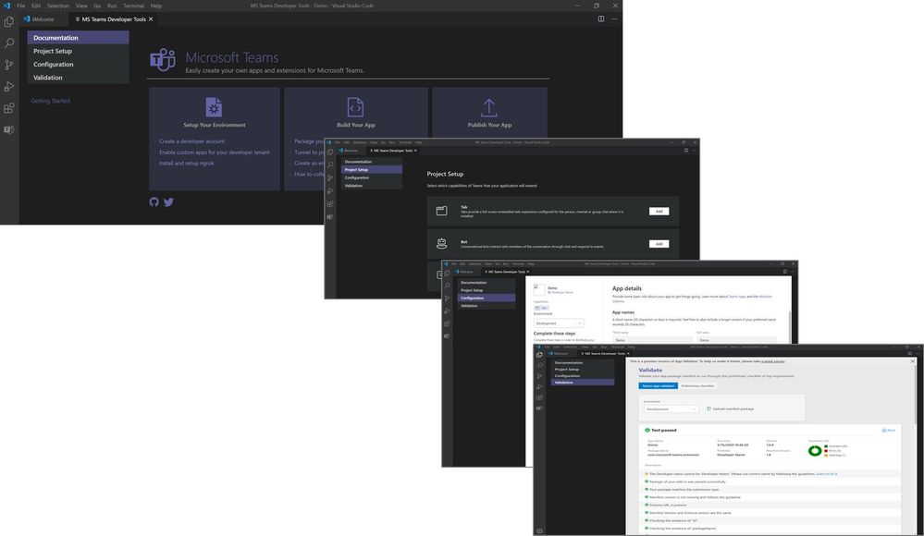This screenshot has width=924, height=536.
Task: Click the split editor icon in the tab bar
Action: 601,18
